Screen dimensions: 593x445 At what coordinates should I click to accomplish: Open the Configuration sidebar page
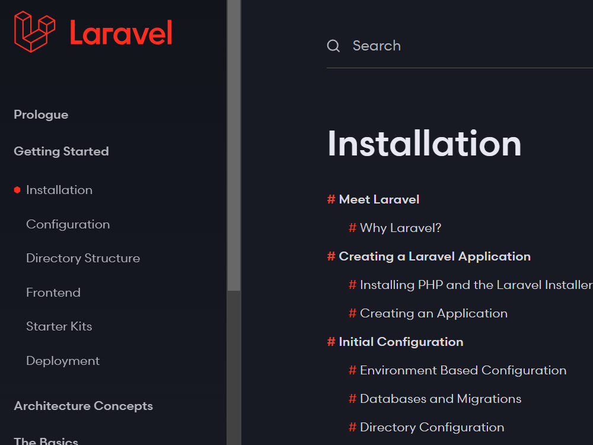pos(68,224)
